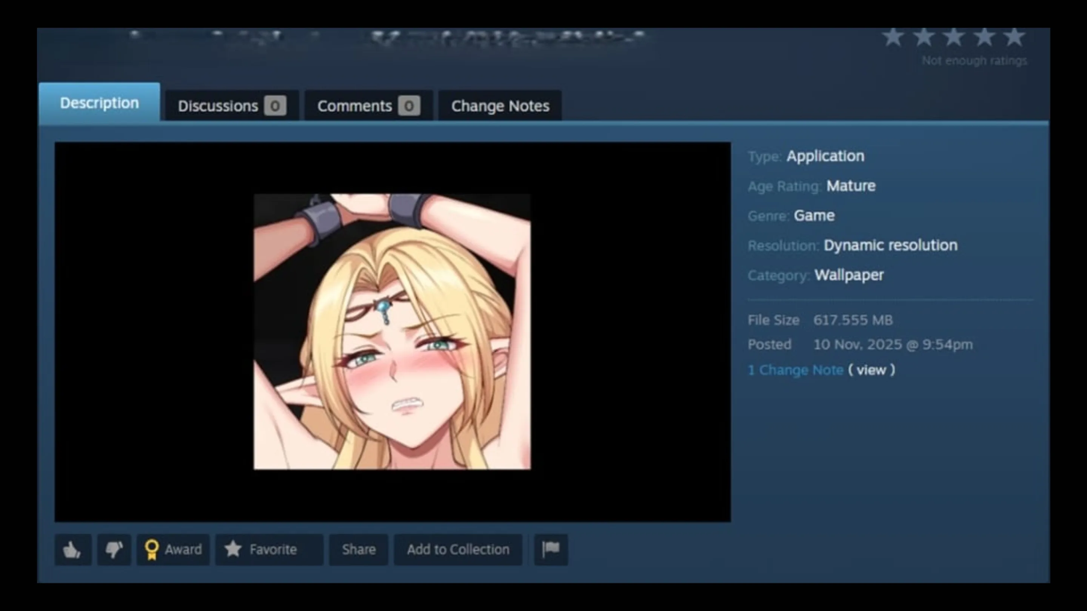Click the Comments count badge

pos(409,106)
